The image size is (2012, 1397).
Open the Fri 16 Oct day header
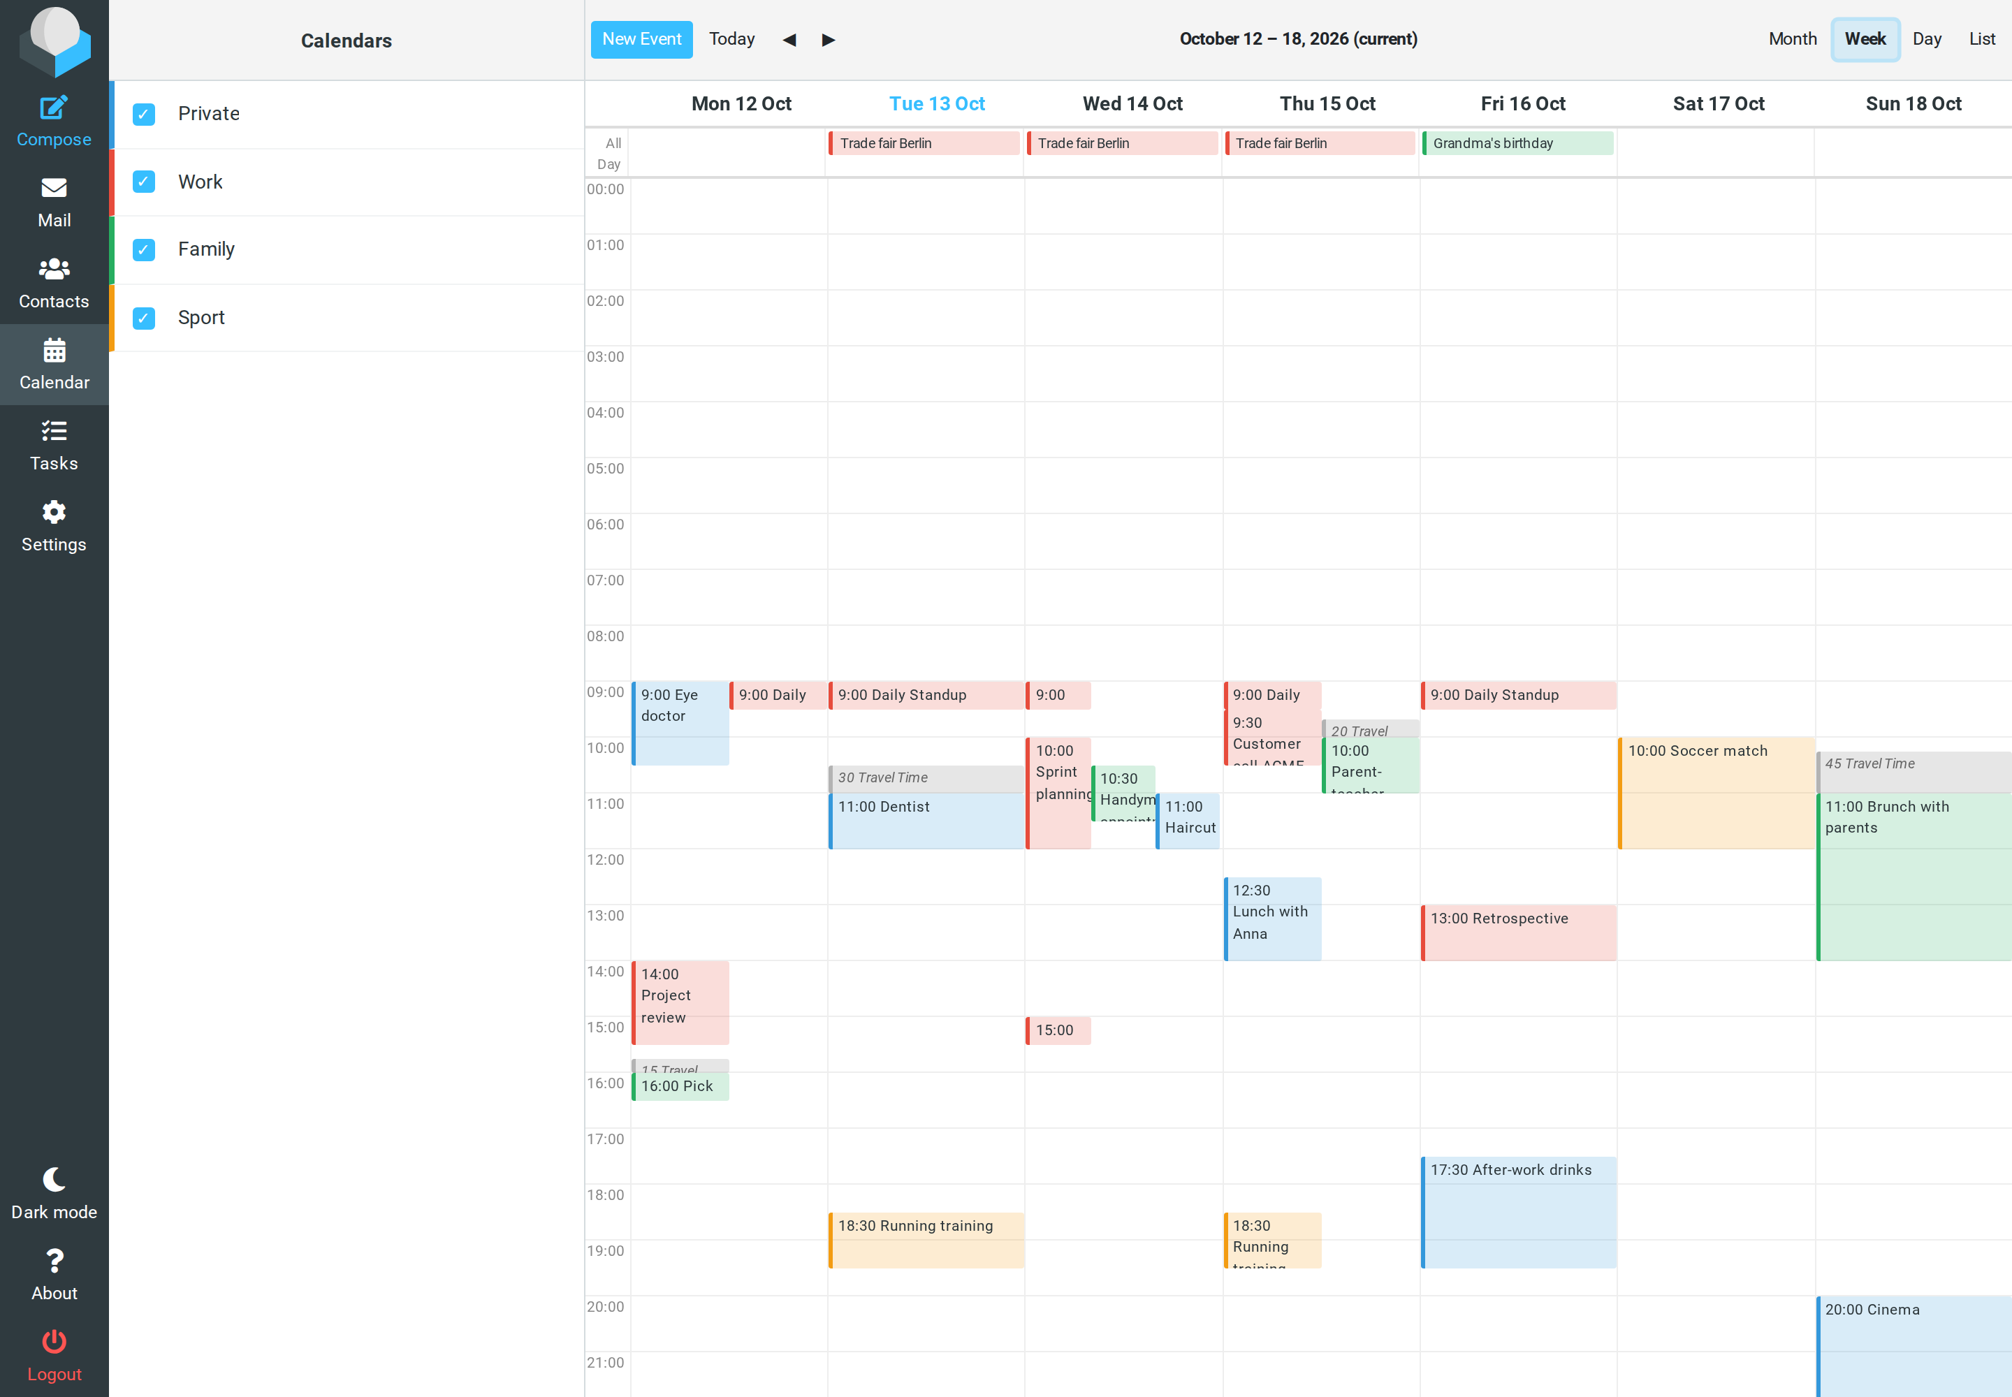pyautogui.click(x=1522, y=103)
